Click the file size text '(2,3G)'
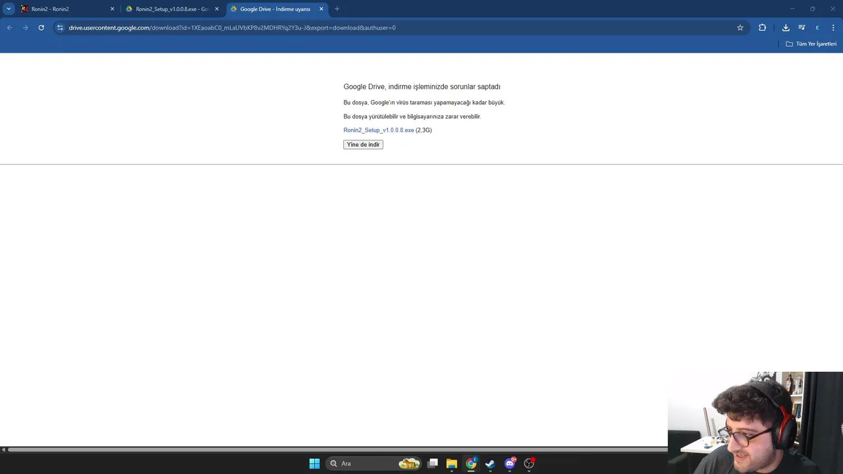The image size is (843, 474). [x=424, y=130]
